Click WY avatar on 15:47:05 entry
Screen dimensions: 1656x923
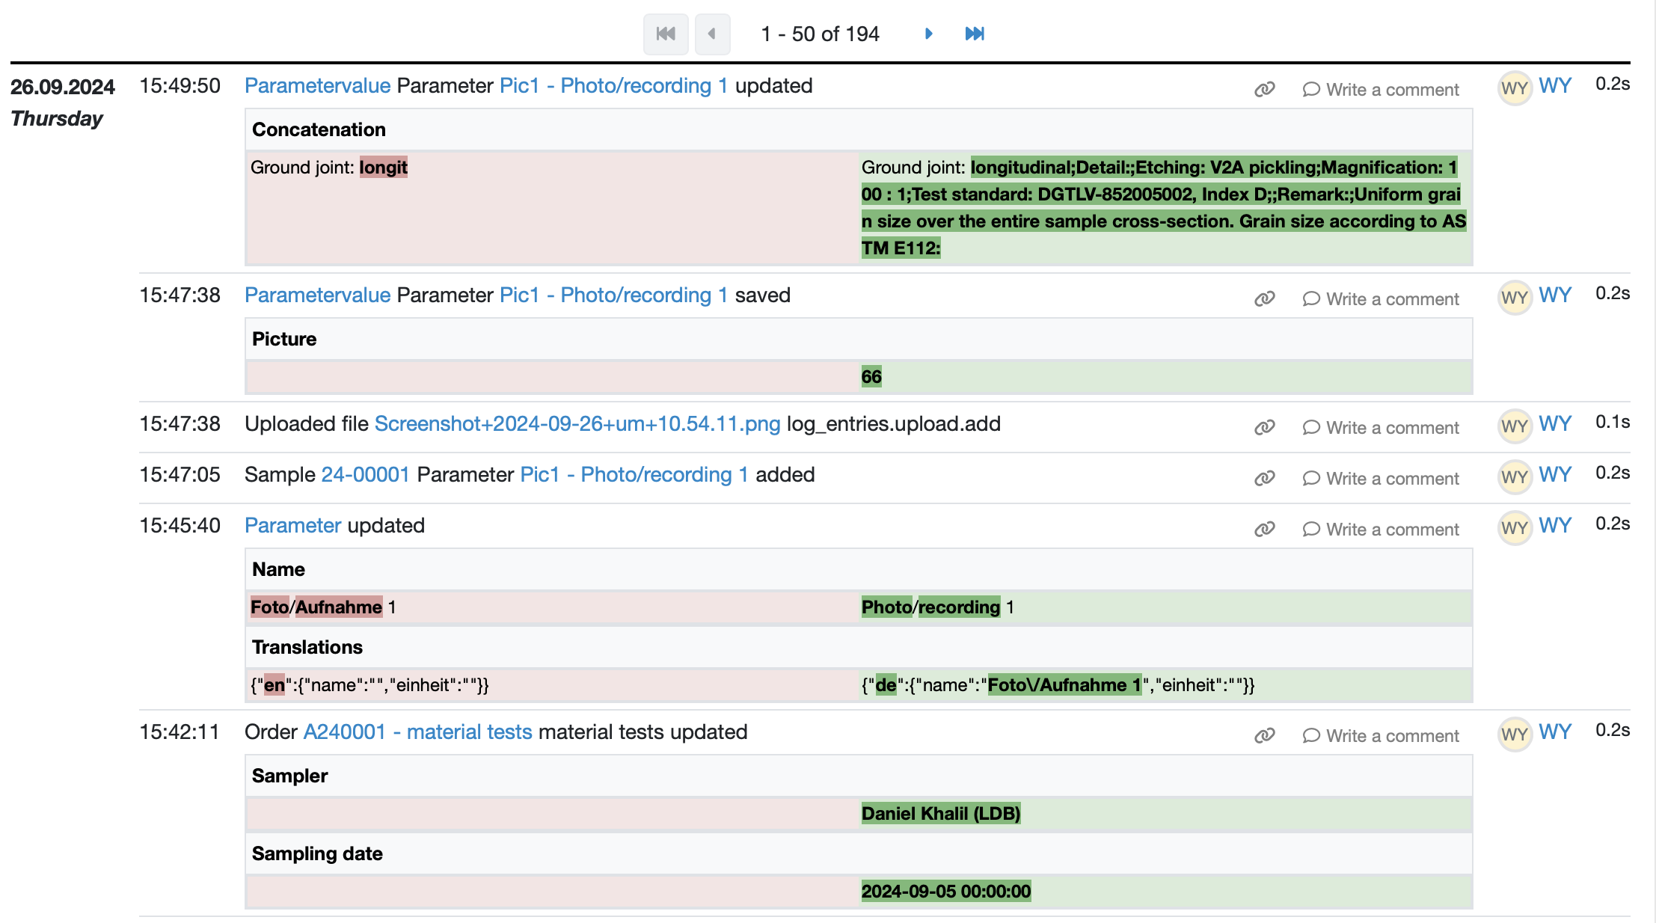click(1514, 477)
